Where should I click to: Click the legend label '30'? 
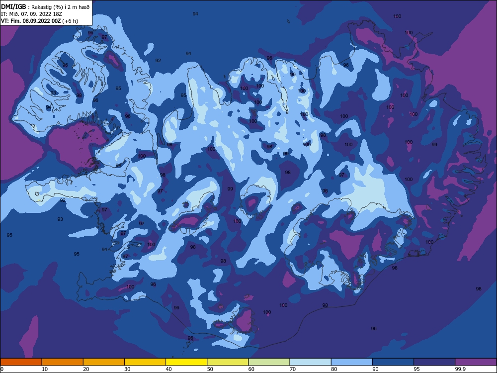(x=127, y=369)
